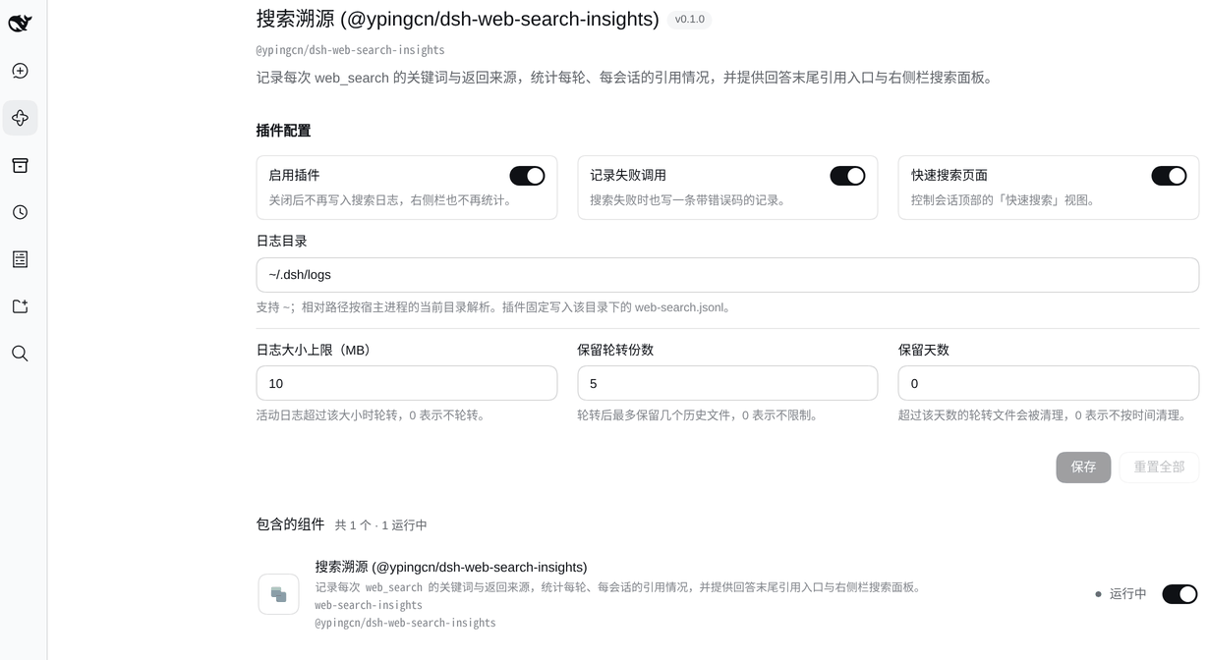1208x660 pixels.
Task: Click the whale logo in the sidebar
Action: pyautogui.click(x=20, y=24)
